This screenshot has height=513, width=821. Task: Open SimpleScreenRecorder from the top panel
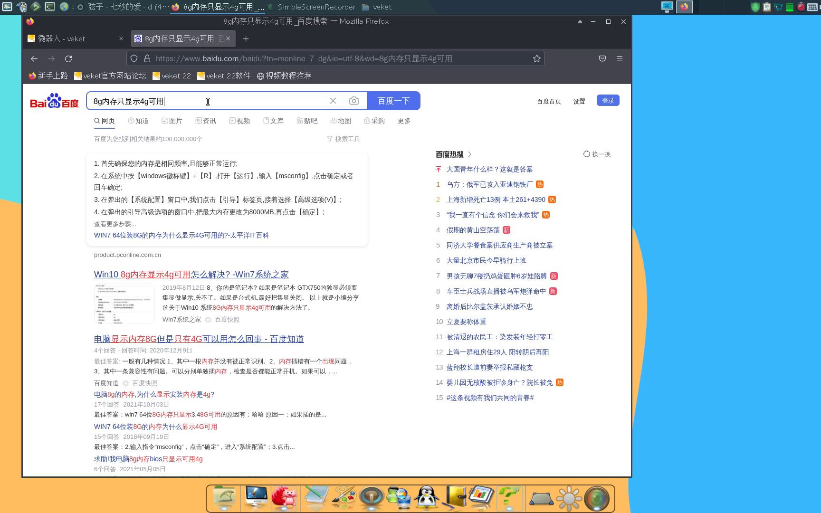coord(317,7)
